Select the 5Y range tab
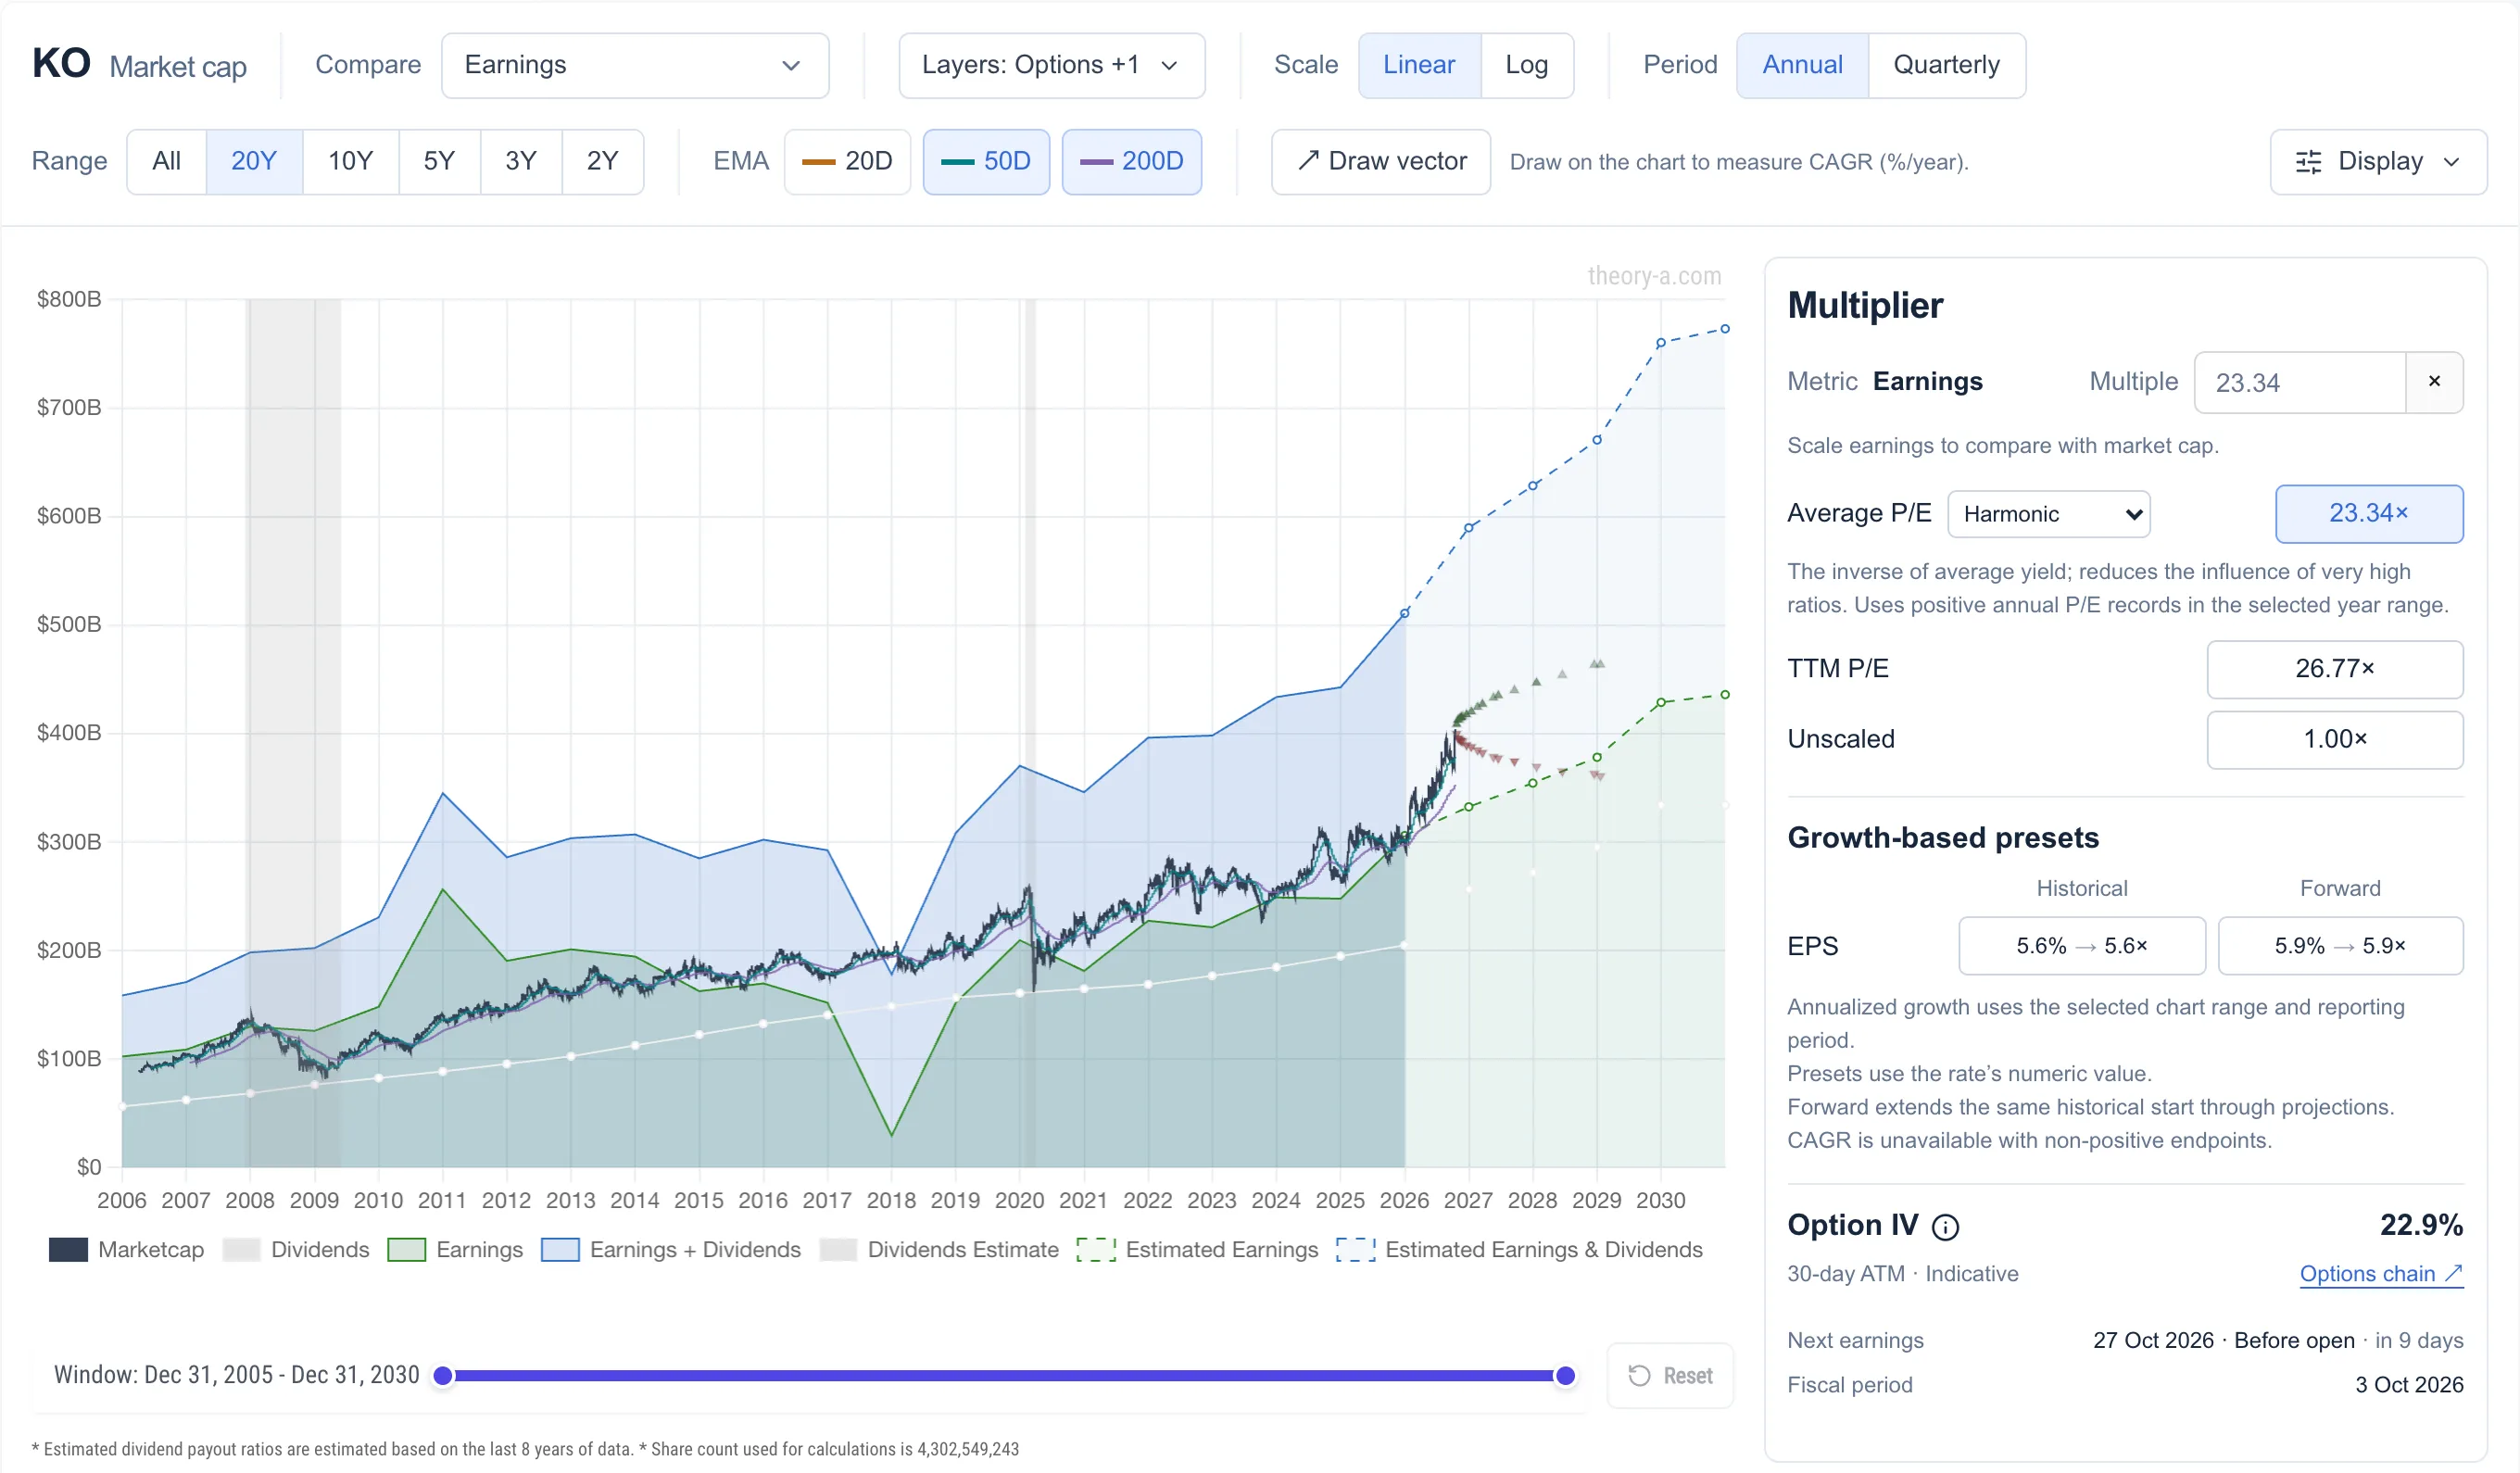 tap(439, 162)
